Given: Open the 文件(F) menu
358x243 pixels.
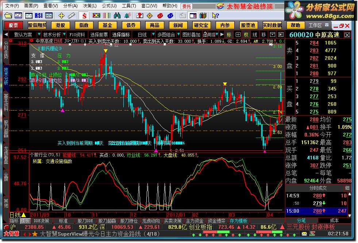Looking at the screenshot, I should point(12,6).
